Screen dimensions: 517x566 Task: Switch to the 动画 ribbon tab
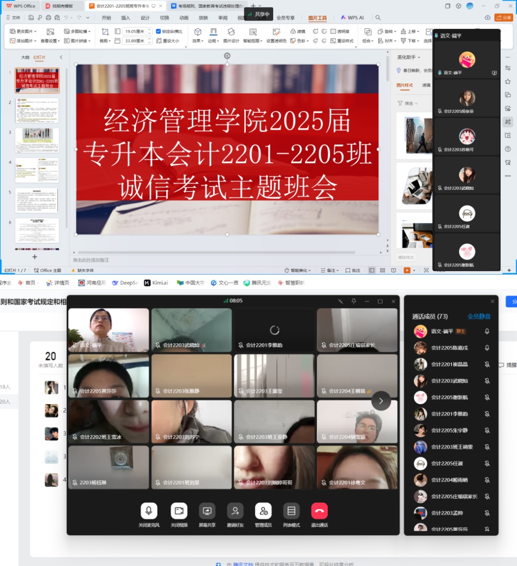(x=184, y=18)
